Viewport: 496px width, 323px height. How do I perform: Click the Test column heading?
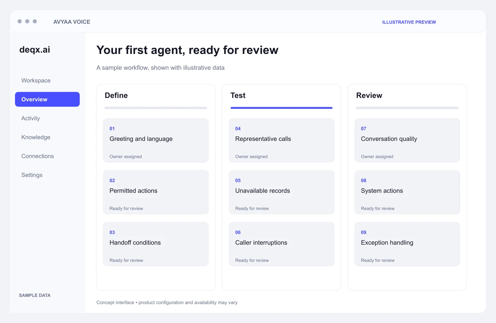tap(238, 96)
